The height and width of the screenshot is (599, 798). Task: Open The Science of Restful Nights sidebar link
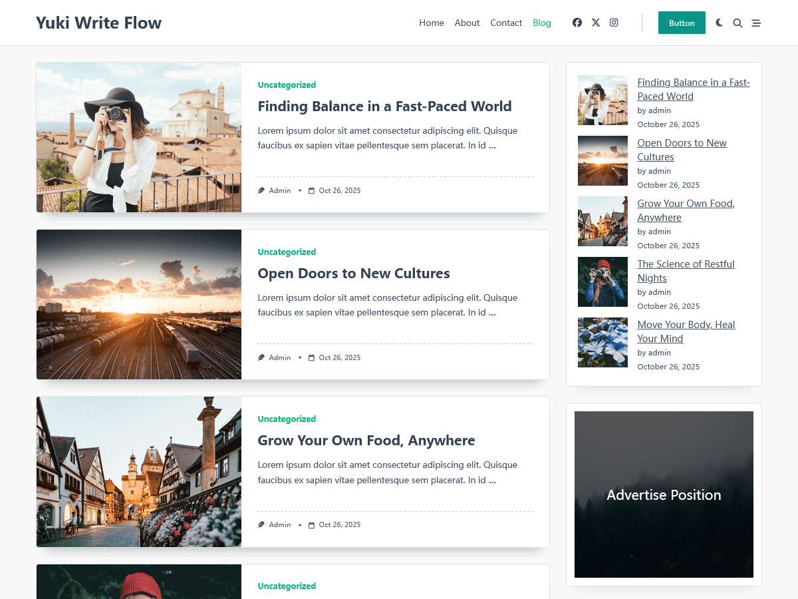tap(686, 271)
